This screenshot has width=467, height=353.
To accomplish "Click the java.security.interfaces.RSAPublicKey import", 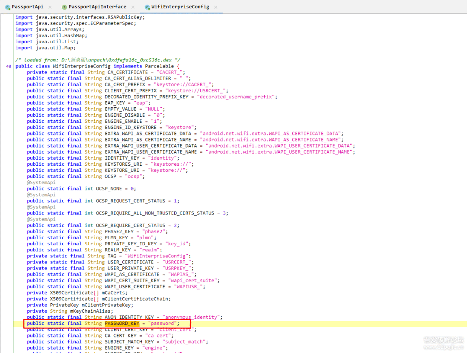I will click(x=89, y=17).
